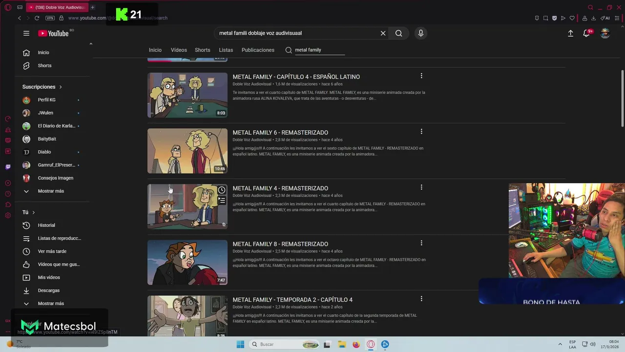Switch to channel Vídeos tab
The image size is (625, 352).
[x=179, y=50]
